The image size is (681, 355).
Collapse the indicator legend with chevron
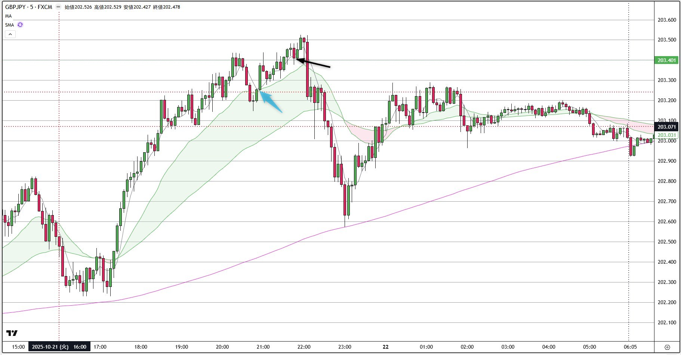click(x=10, y=34)
